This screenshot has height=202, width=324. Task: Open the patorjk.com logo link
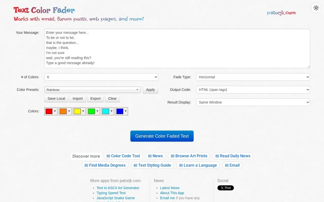(281, 13)
